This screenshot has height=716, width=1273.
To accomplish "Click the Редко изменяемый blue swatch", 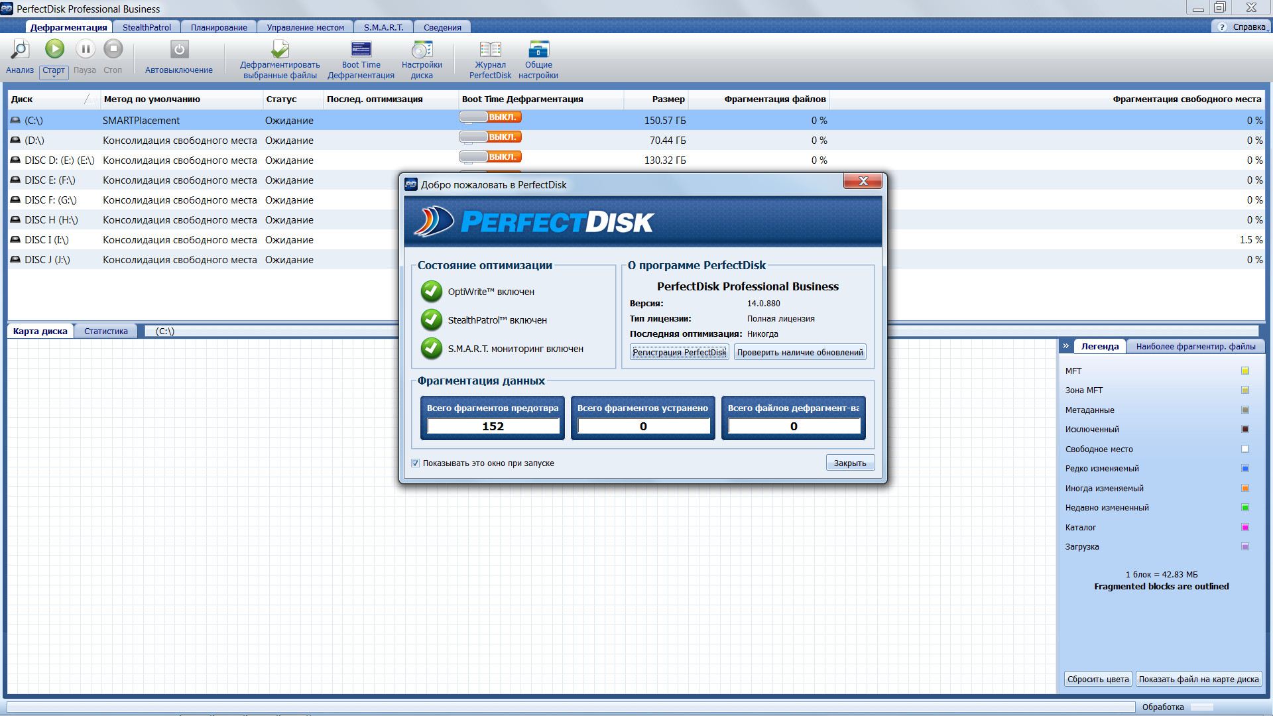I will [x=1245, y=469].
